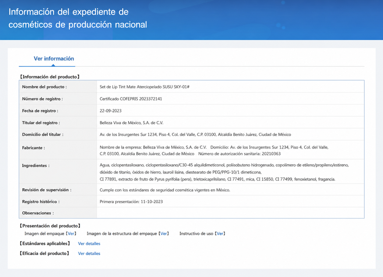The width and height of the screenshot is (383, 277).
Task: Click the Nombre del producto label
Action: coord(44,87)
